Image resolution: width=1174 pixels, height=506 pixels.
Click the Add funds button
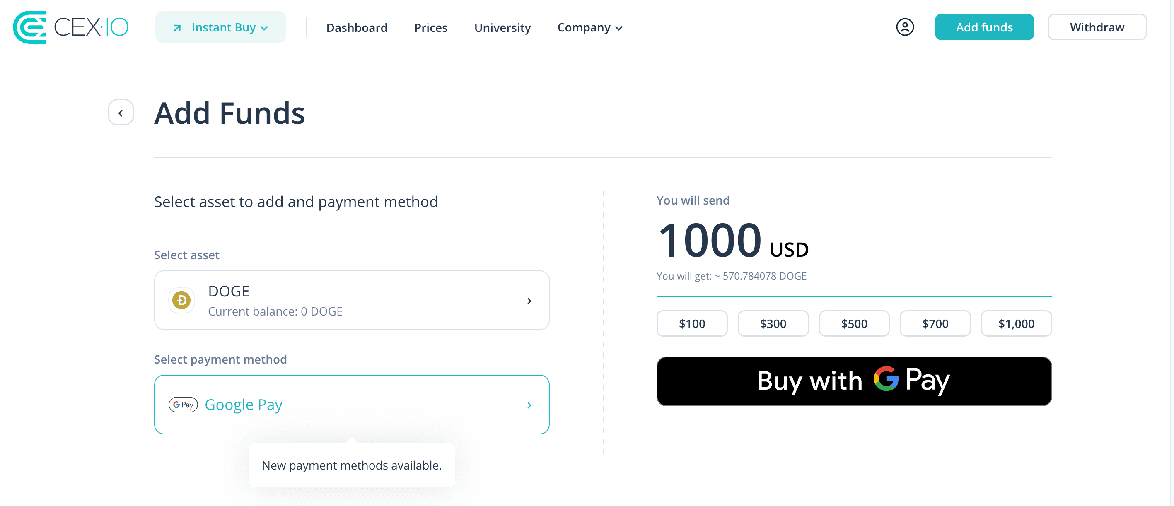[984, 27]
